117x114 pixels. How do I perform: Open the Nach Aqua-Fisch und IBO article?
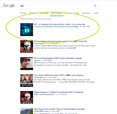tap(60, 109)
